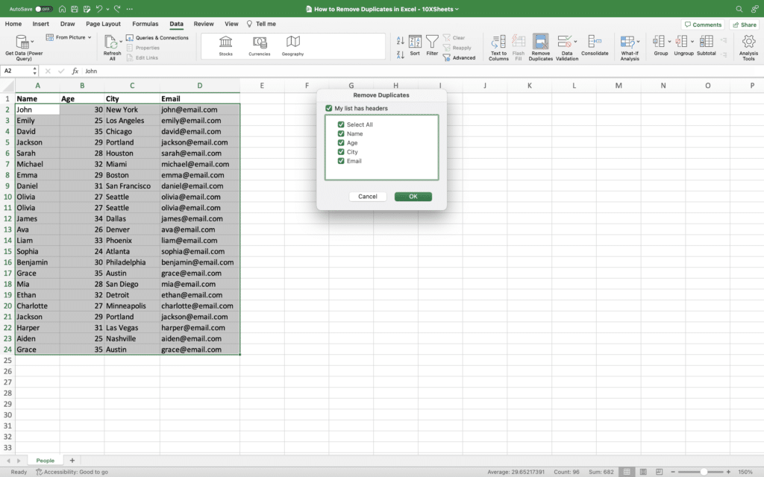
Task: Cancel the Remove Duplicates dialog
Action: click(367, 196)
